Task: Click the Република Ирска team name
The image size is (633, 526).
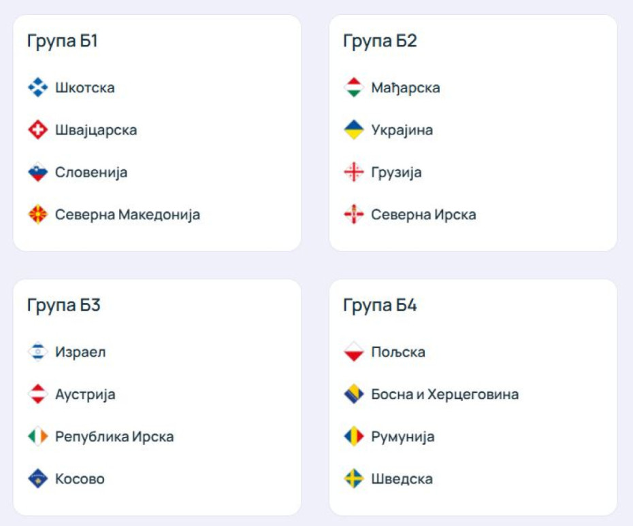Action: (x=114, y=436)
